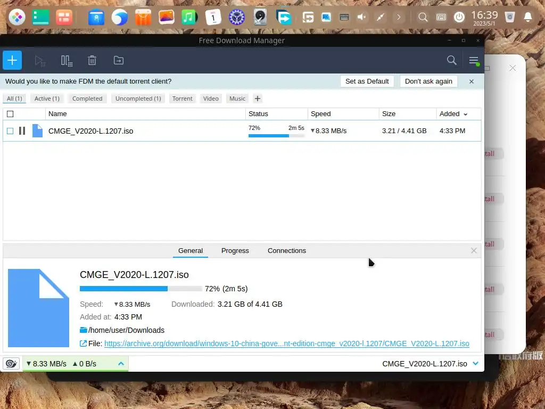This screenshot has height=409, width=545.
Task: Click the blue plus add download button
Action: click(12, 60)
